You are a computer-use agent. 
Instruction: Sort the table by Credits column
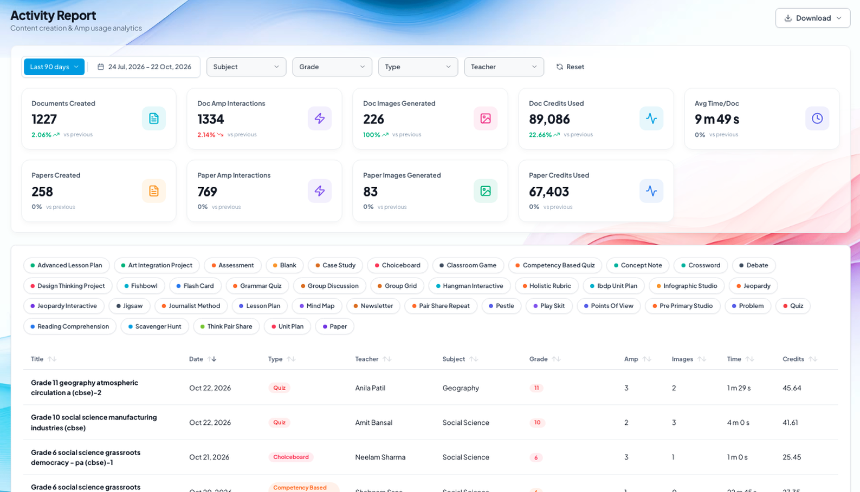coord(813,359)
